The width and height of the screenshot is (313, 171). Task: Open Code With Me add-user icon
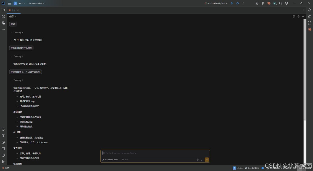click(x=263, y=3)
